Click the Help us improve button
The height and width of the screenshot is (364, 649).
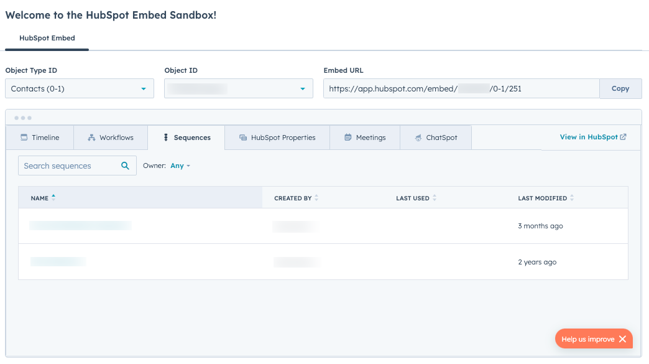coord(587,339)
